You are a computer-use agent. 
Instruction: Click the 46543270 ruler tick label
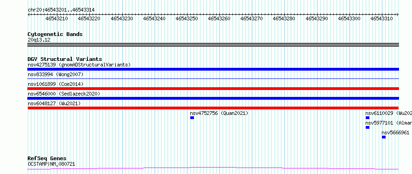click(x=251, y=18)
